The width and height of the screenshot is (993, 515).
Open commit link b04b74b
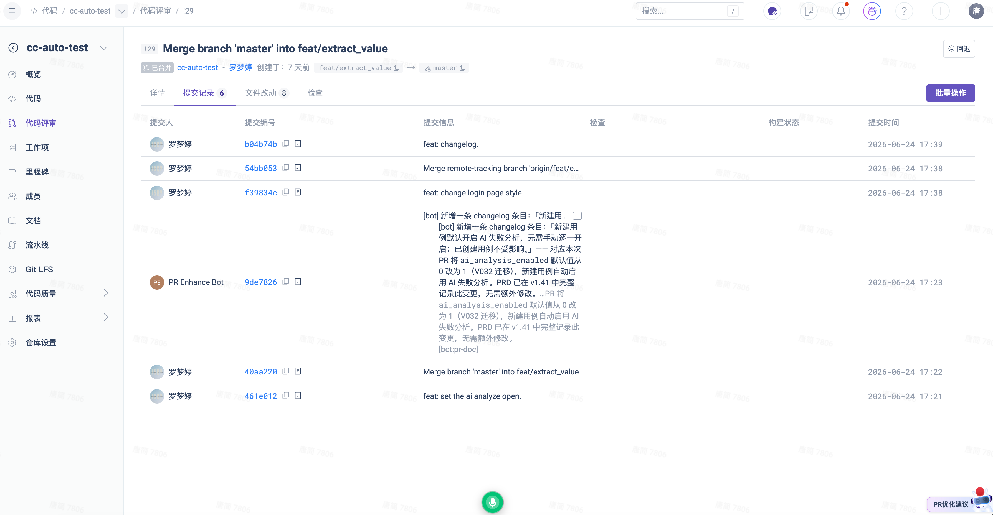261,144
